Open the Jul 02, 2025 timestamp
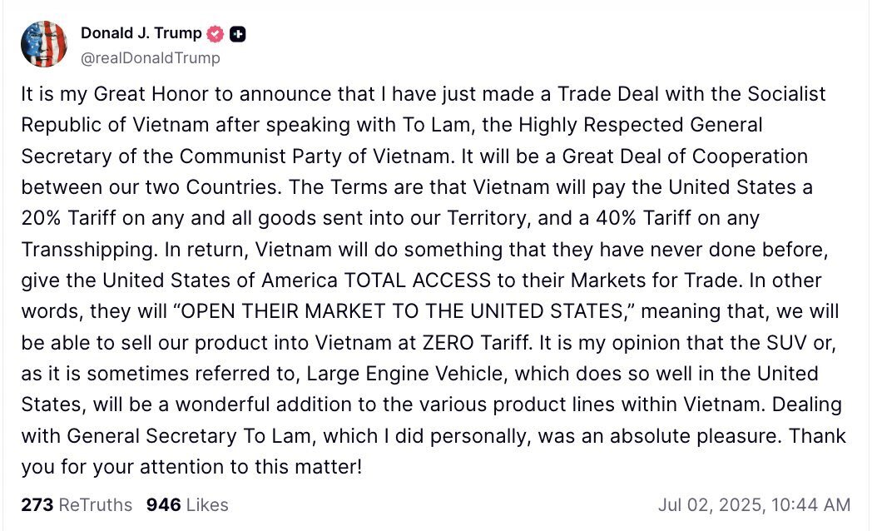 754,505
